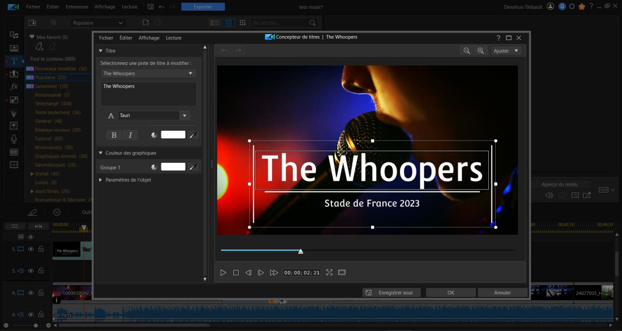
Task: Hide video track 4 with eye icon
Action: point(31,293)
